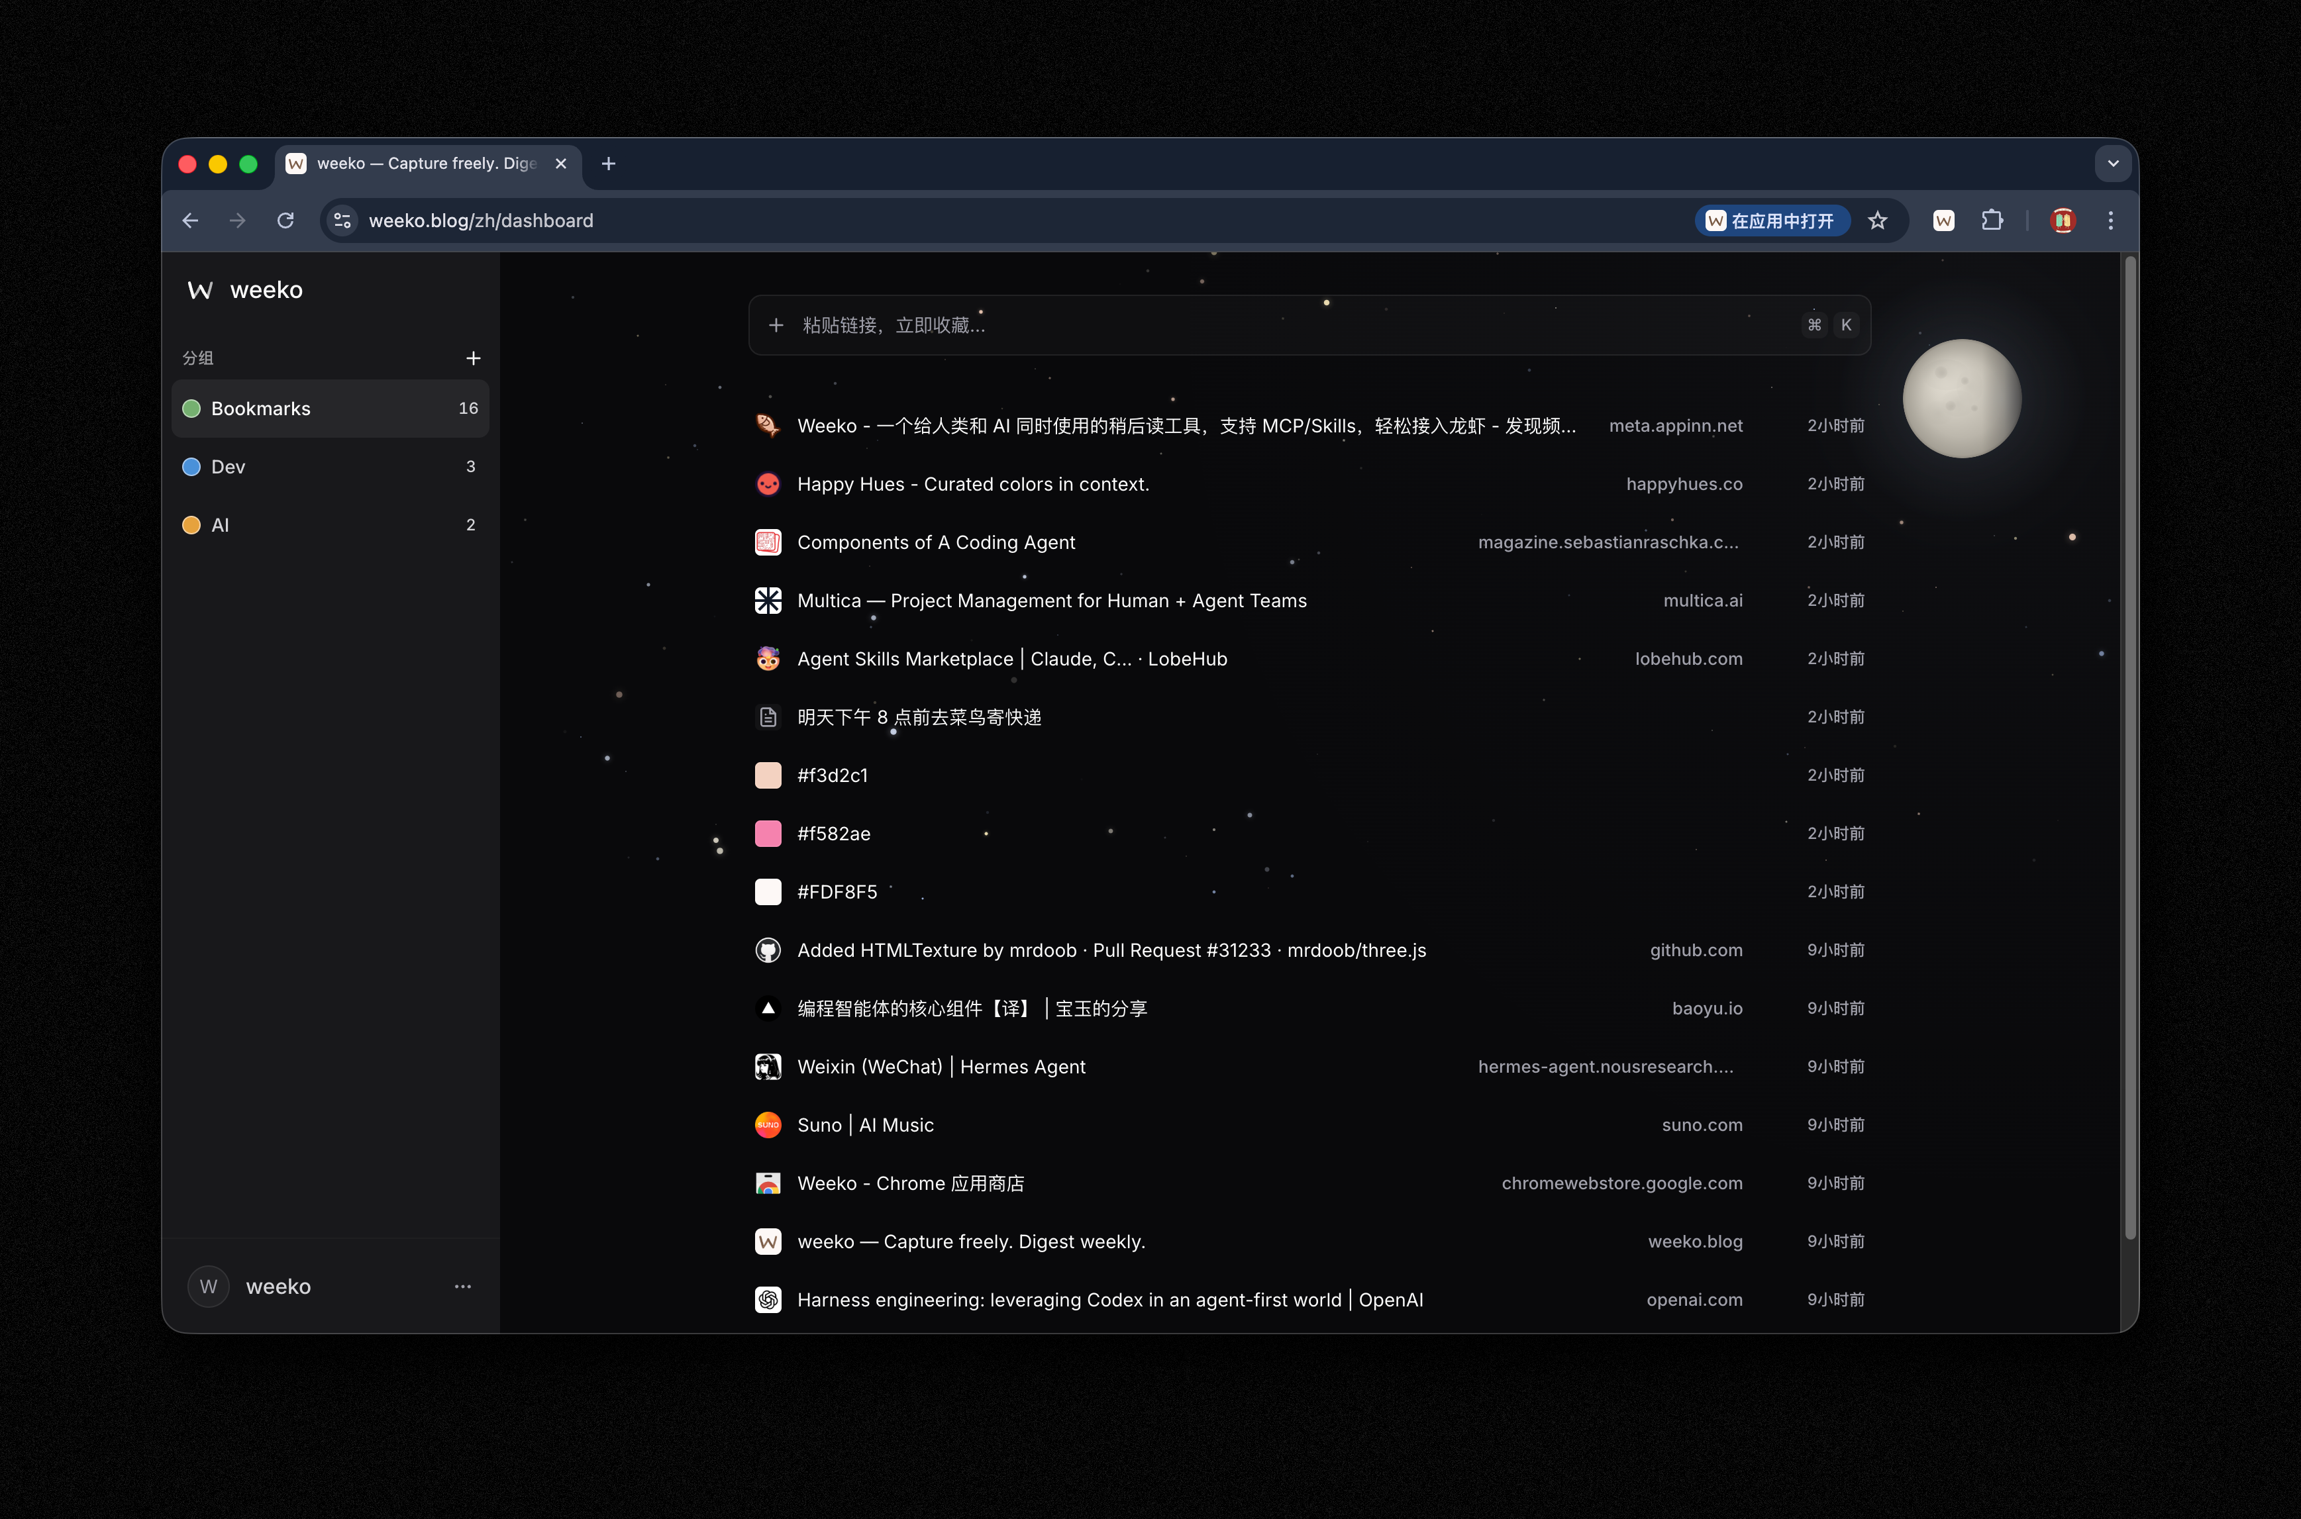Expand the tab search dropdown chevron
This screenshot has width=2301, height=1519.
(2113, 164)
